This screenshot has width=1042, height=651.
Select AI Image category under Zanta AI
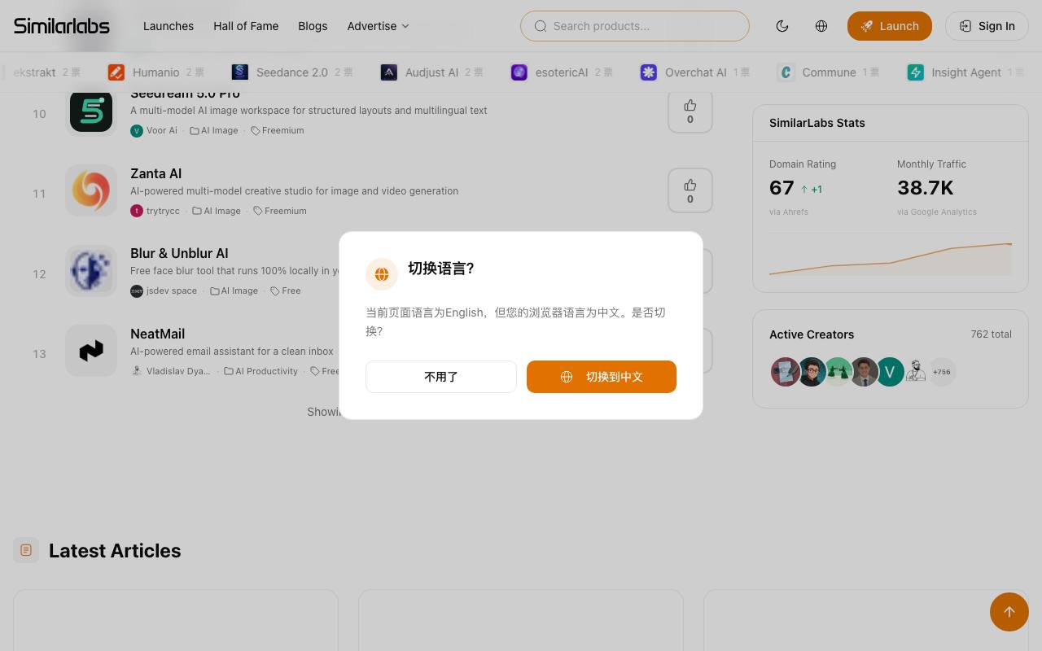coord(217,211)
